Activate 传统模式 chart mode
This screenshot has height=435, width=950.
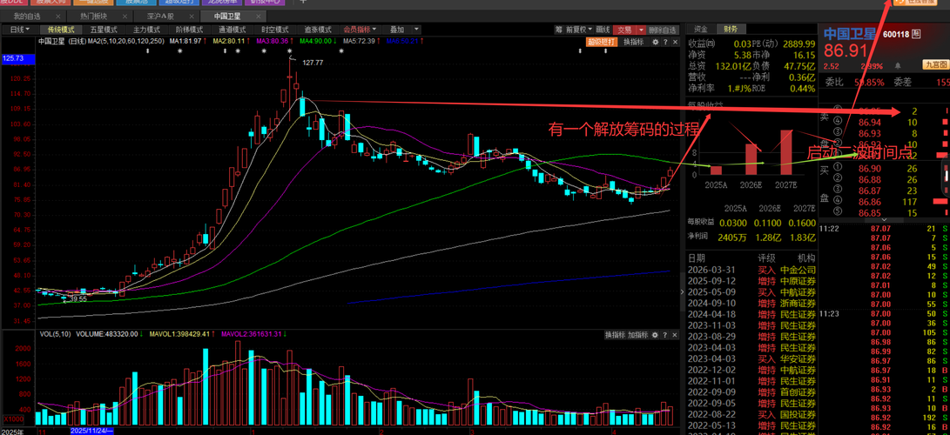click(61, 29)
